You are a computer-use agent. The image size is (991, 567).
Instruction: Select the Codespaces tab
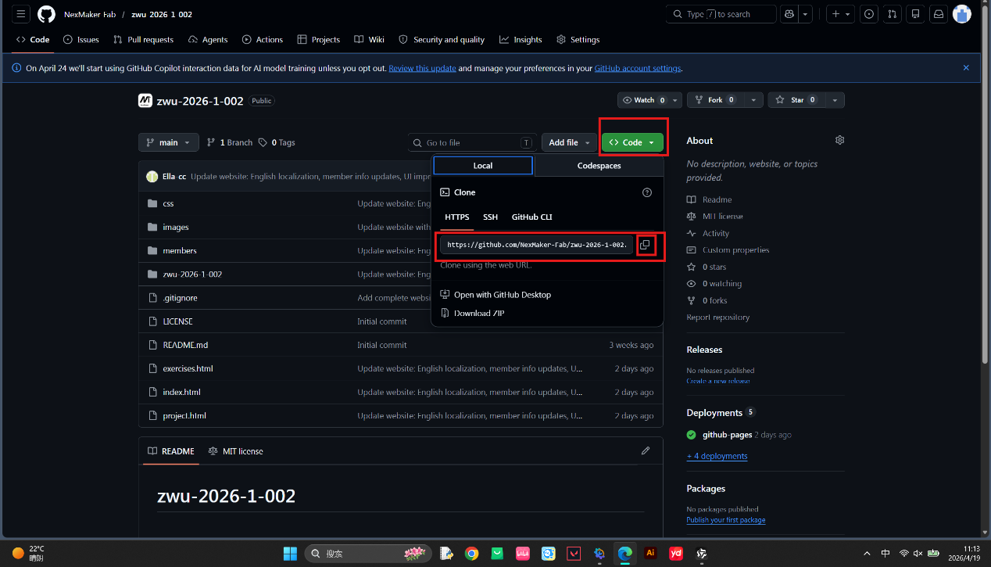[599, 166]
